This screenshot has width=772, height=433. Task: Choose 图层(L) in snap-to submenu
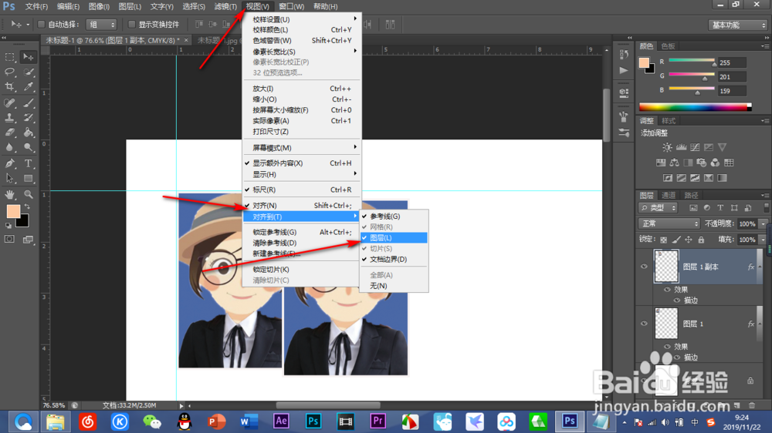394,238
